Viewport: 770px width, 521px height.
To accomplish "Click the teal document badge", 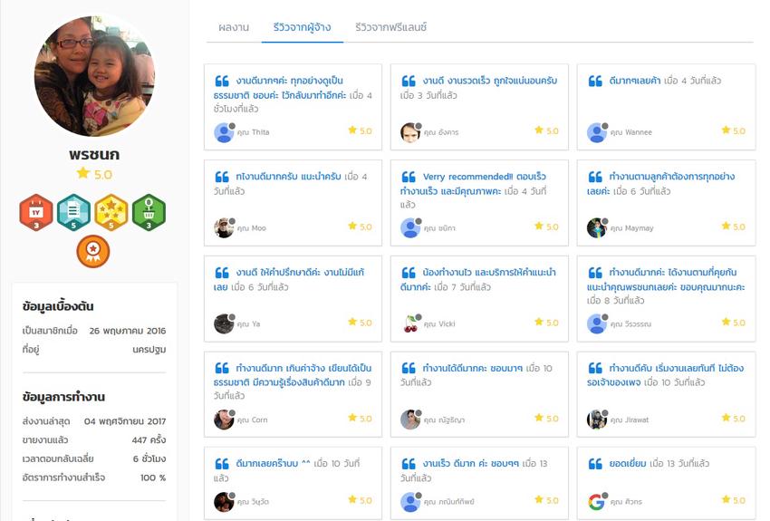I will click(73, 212).
